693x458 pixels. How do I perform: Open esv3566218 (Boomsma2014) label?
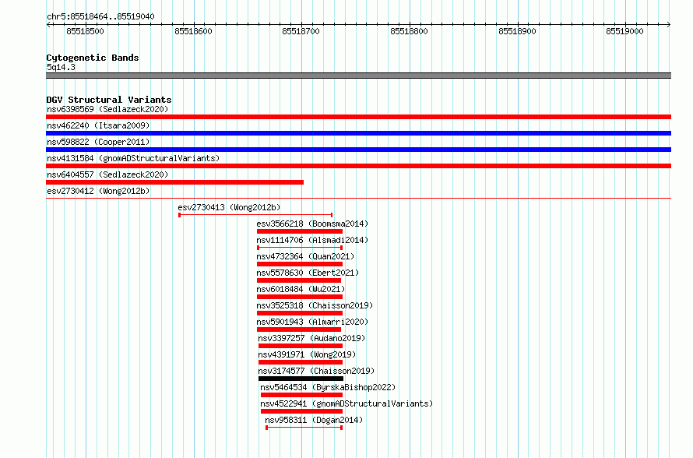point(312,224)
